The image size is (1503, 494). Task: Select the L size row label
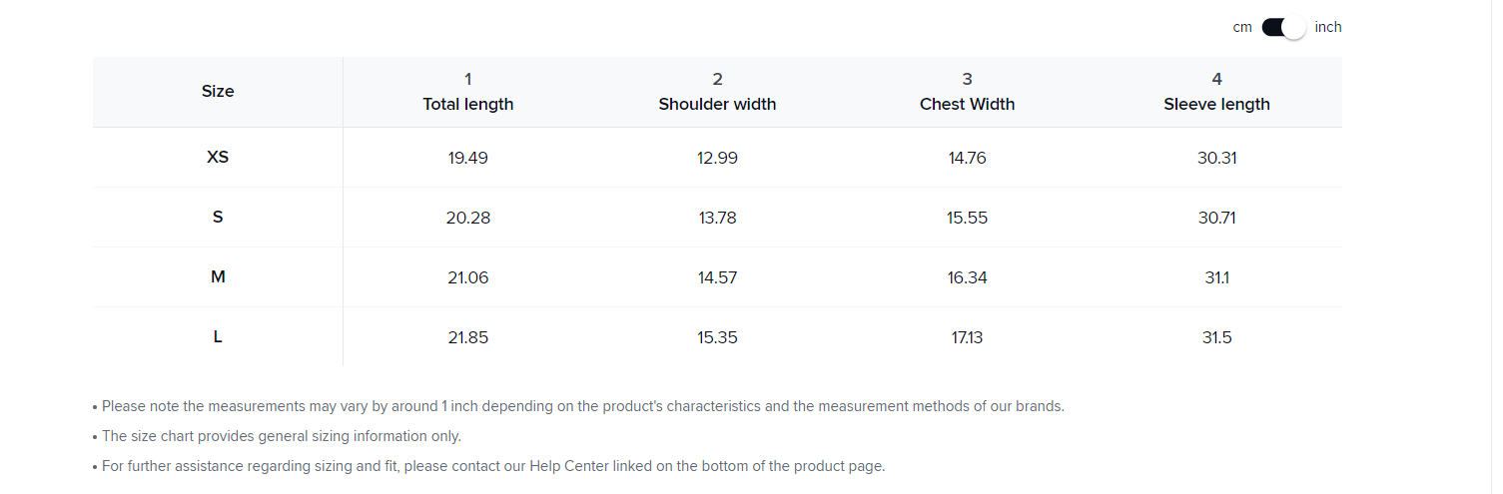point(218,337)
